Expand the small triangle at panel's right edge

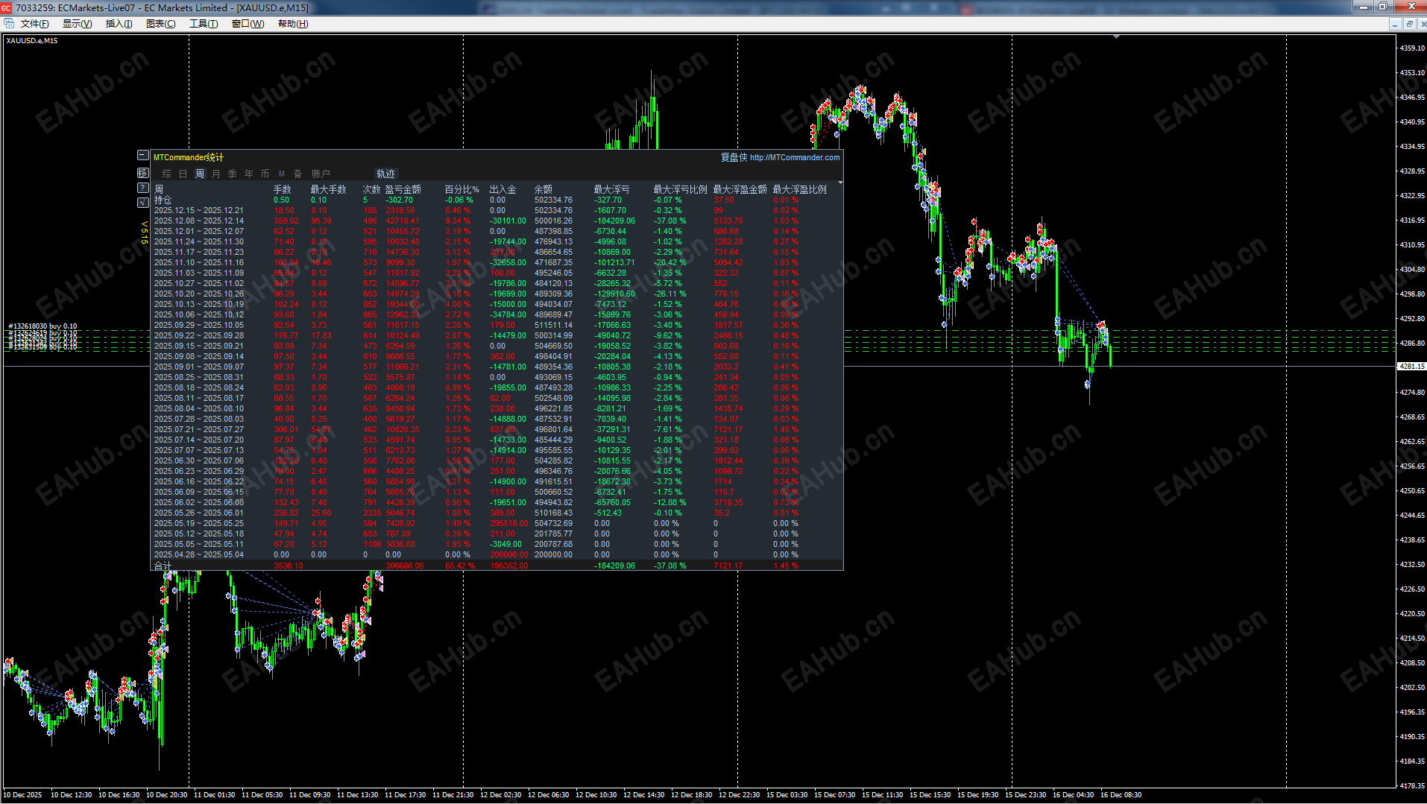tap(840, 183)
